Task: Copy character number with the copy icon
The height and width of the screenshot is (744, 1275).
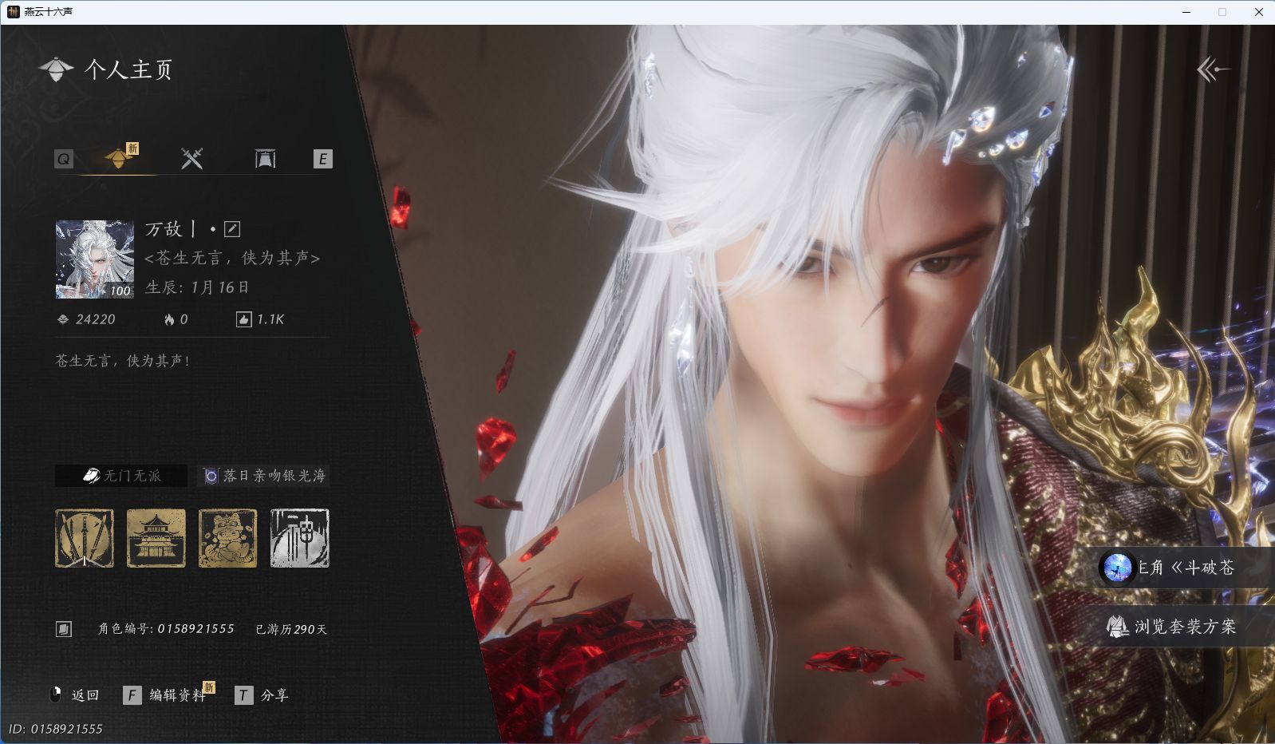Action: (x=64, y=629)
